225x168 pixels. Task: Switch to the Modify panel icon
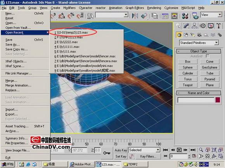186,26
